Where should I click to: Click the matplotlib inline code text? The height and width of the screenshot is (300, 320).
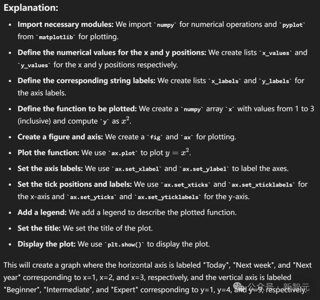click(56, 37)
